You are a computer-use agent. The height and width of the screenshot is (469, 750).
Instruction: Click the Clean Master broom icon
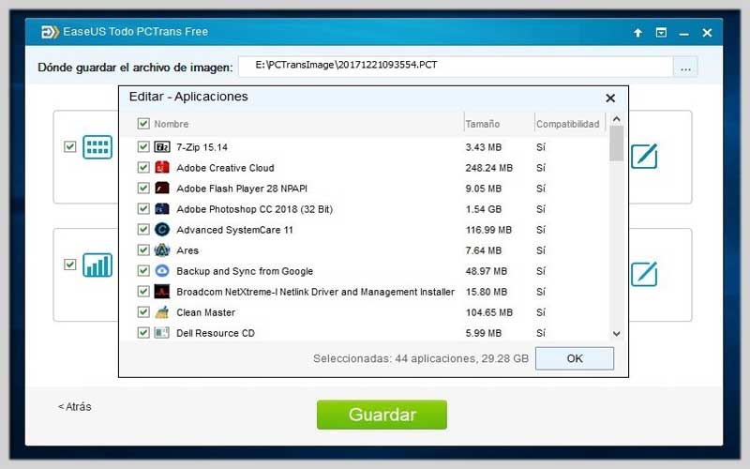click(162, 312)
